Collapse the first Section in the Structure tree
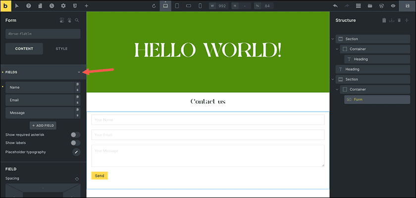This screenshot has width=416, height=198. click(x=333, y=39)
